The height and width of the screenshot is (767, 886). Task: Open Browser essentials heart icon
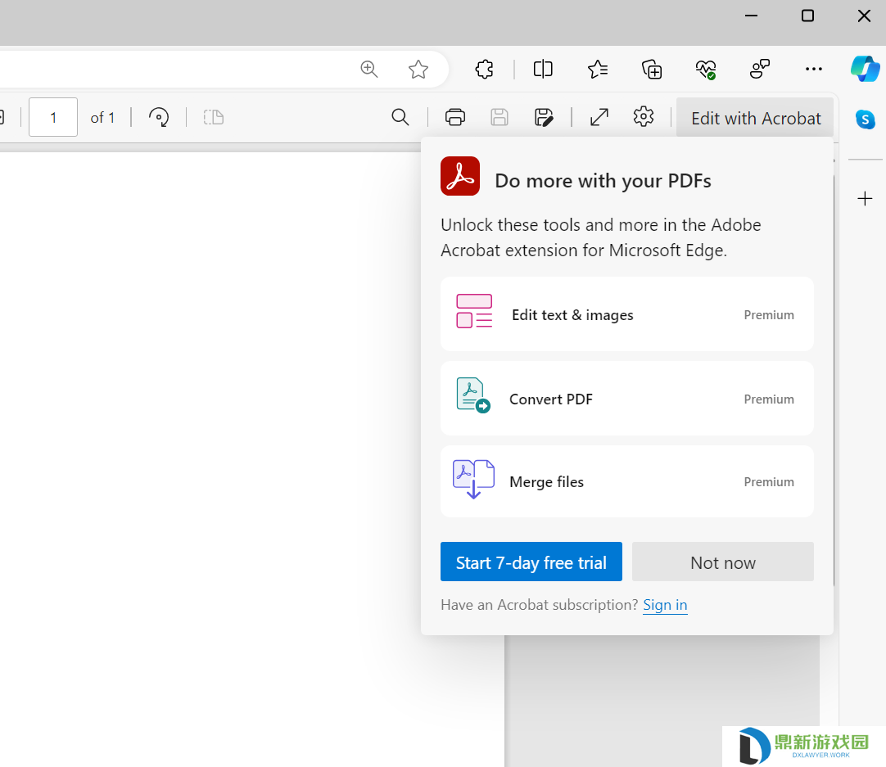click(x=706, y=70)
